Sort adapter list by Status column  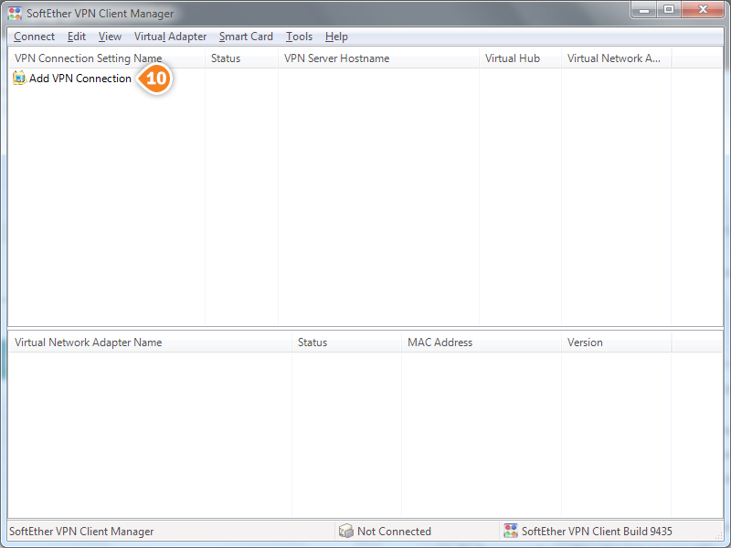346,342
